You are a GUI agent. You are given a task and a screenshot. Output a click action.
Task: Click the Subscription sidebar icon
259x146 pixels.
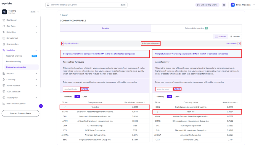4,98
